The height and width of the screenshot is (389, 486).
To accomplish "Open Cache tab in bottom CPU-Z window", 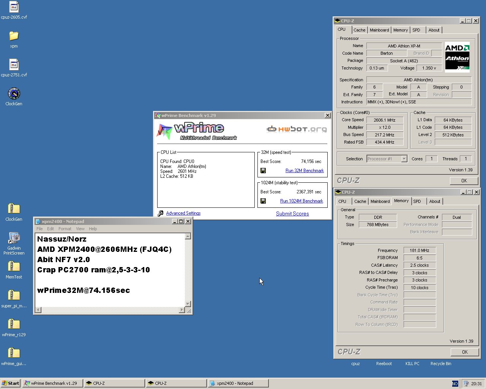I will point(360,201).
